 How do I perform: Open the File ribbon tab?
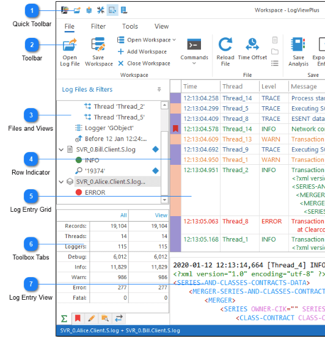tap(70, 26)
